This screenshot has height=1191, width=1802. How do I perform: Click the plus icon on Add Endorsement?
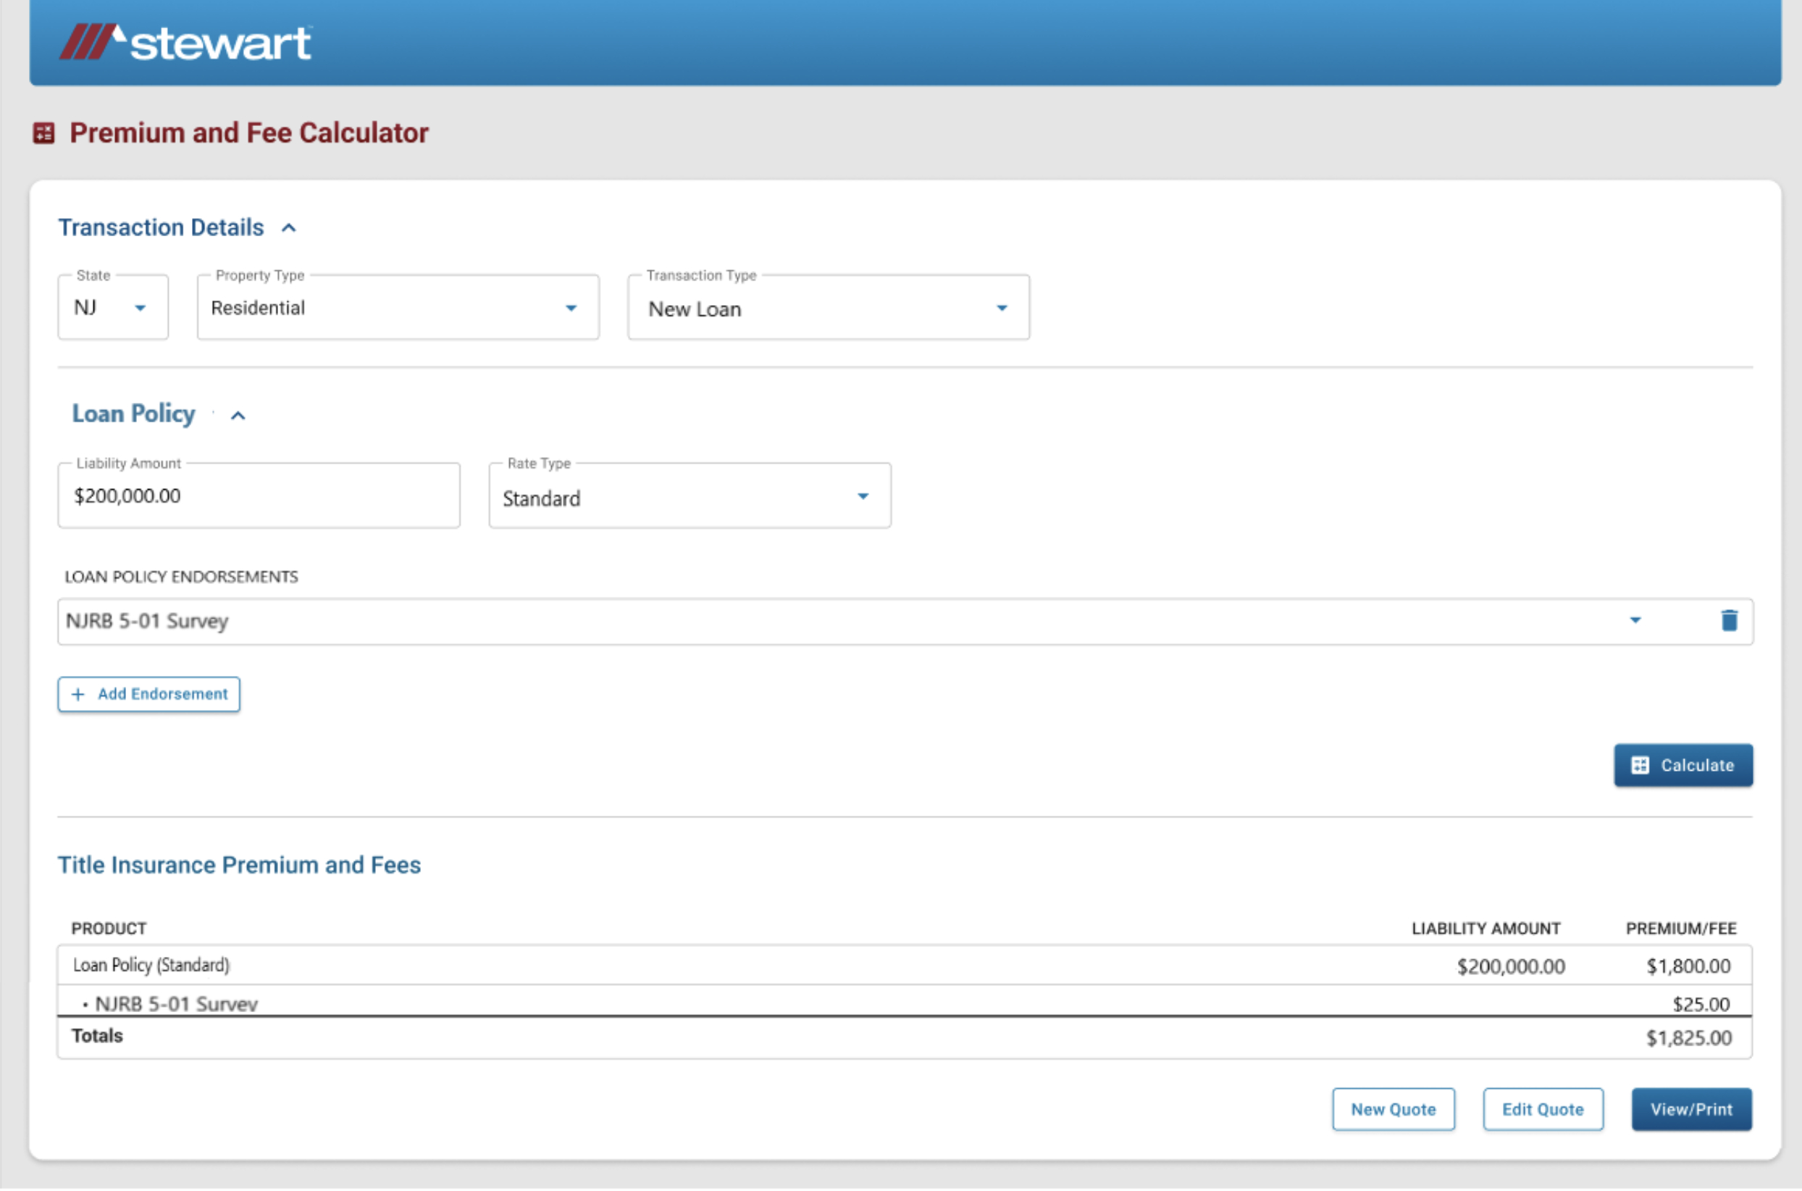tap(78, 694)
